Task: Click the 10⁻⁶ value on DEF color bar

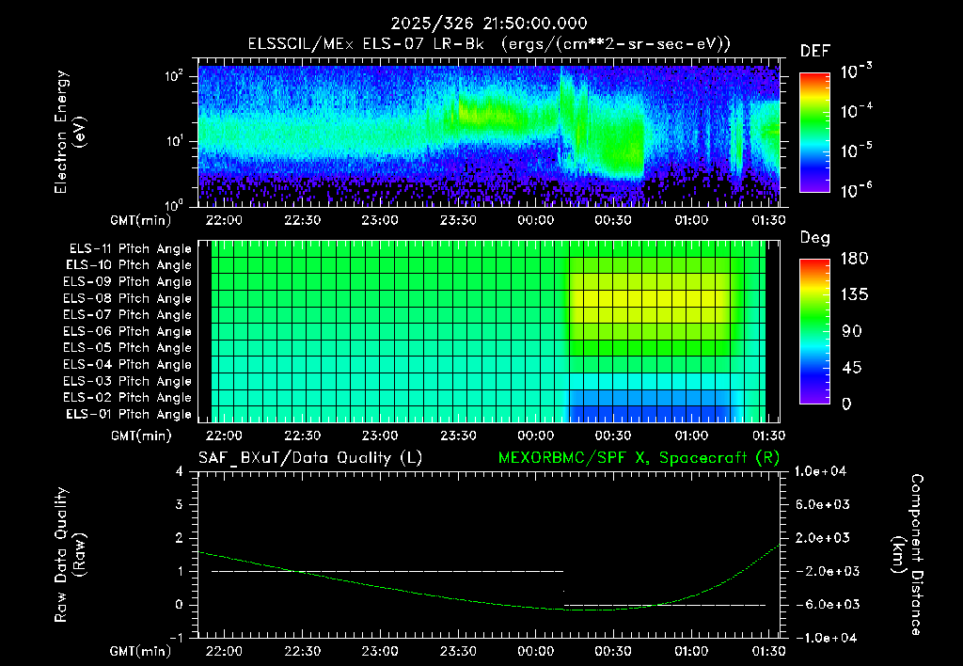Action: click(856, 190)
